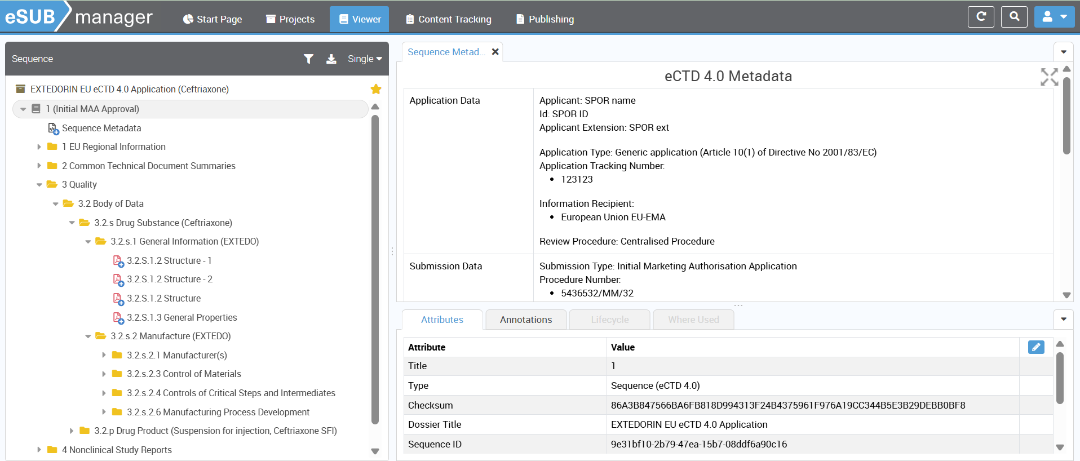
Task: Click the blue edit pencil button
Action: pyautogui.click(x=1036, y=347)
